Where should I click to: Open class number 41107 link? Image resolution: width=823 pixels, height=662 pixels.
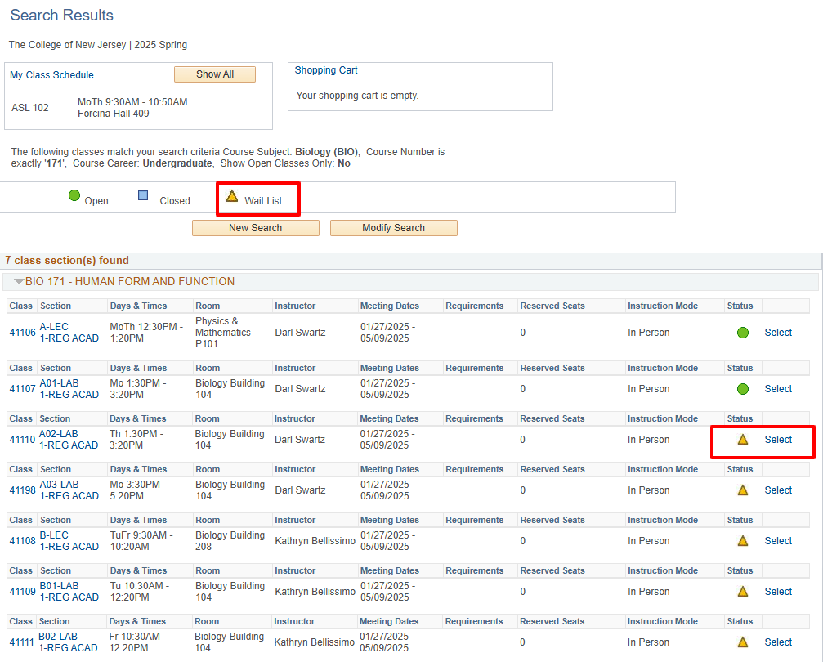(x=23, y=389)
